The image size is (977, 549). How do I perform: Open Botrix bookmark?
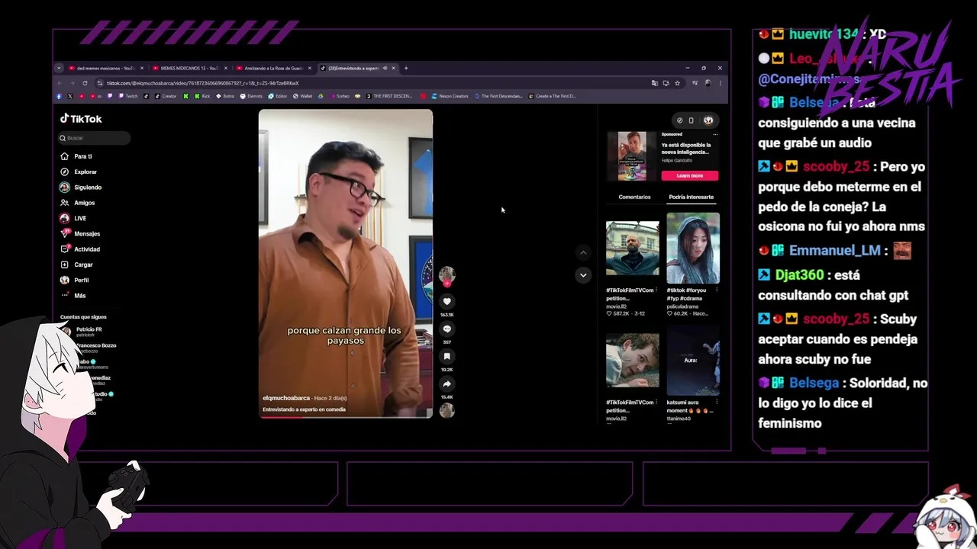coord(225,96)
